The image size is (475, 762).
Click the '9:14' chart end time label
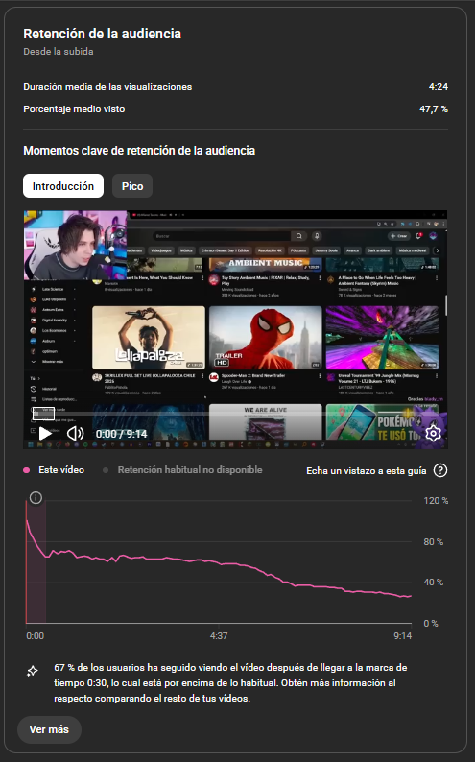click(x=403, y=635)
